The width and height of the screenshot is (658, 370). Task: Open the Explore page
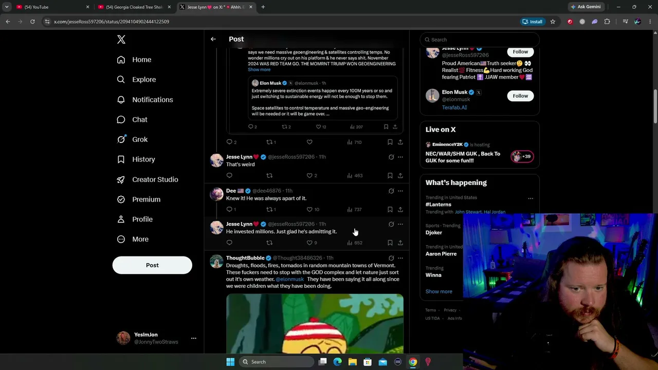[x=136, y=80]
